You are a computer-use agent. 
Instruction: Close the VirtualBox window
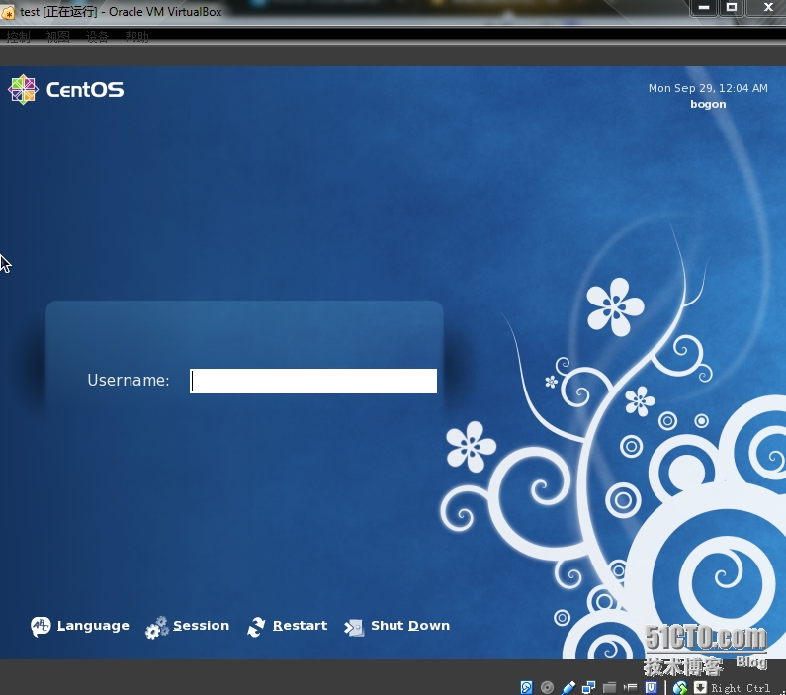click(768, 8)
